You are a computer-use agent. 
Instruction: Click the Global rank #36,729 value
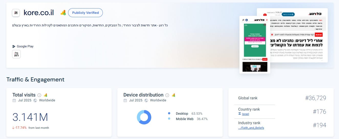[x=315, y=98]
